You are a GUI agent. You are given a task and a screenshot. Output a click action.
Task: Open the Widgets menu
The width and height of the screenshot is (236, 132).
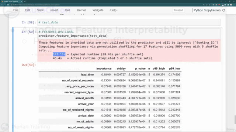point(98,10)
